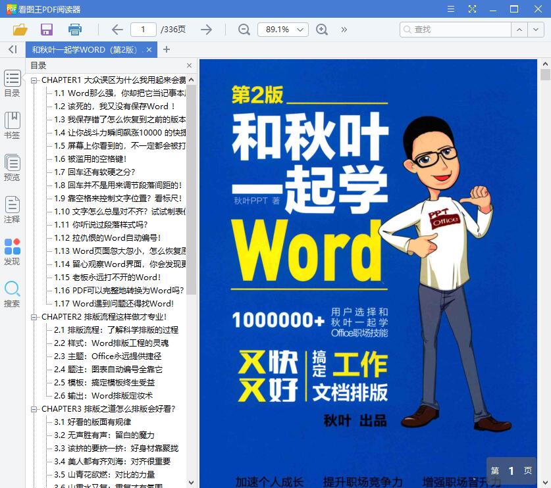Open outline entry 1.11 你听说过段落样式吗
Screen dimensions: 551x488
[x=101, y=225]
